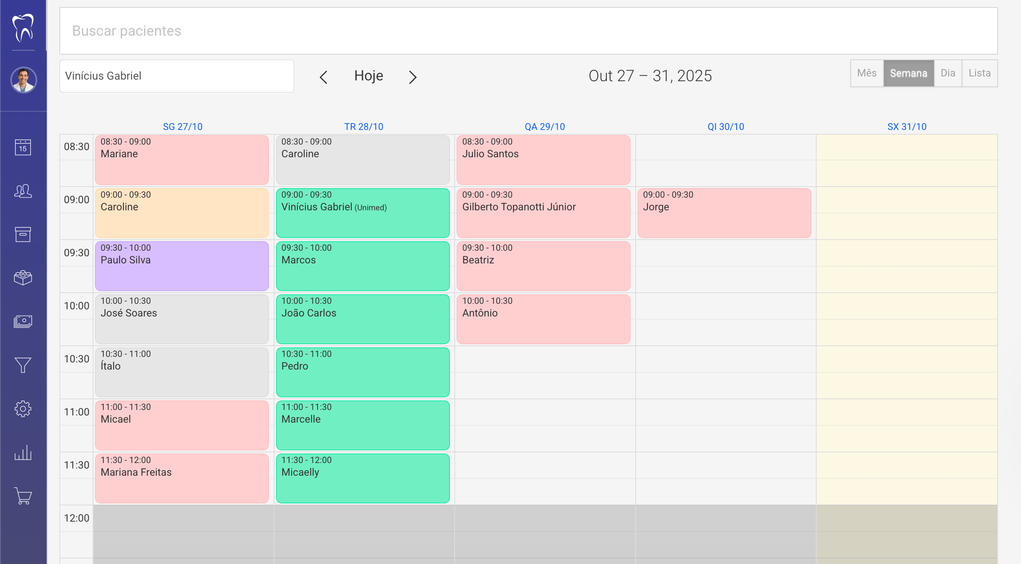
Task: Open settings via the gear icon
Action: tap(23, 409)
